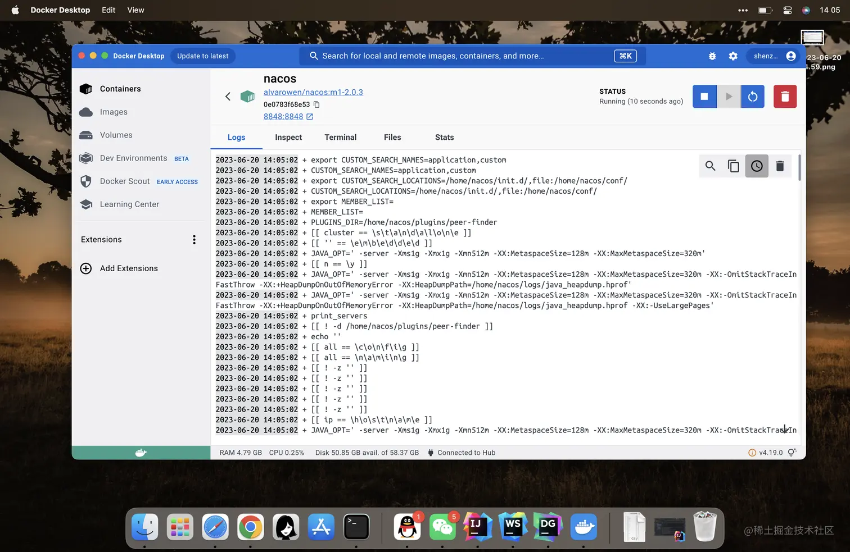
Task: Open IntelliJ IDEA from the Dock
Action: pos(477,527)
